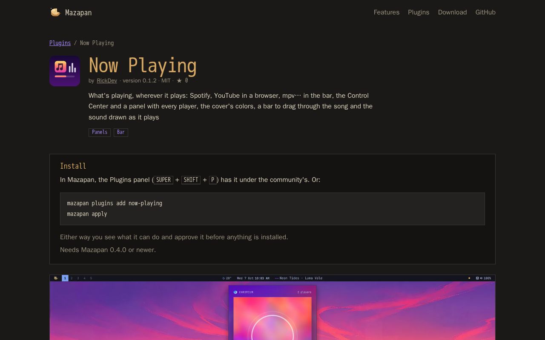This screenshot has height=340, width=545.
Task: Select workspace 1 in the preview bar
Action: [x=65, y=278]
